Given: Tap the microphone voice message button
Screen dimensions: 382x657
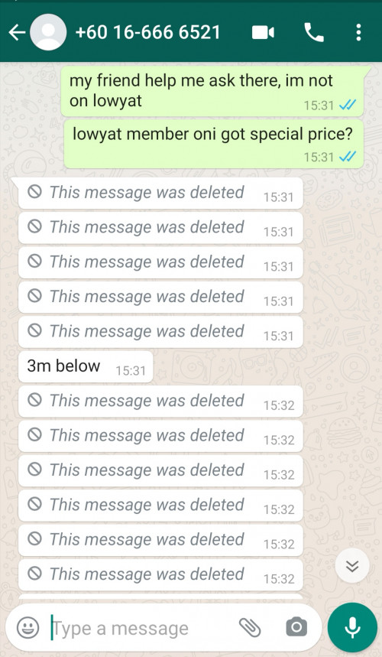Looking at the screenshot, I should tap(352, 627).
